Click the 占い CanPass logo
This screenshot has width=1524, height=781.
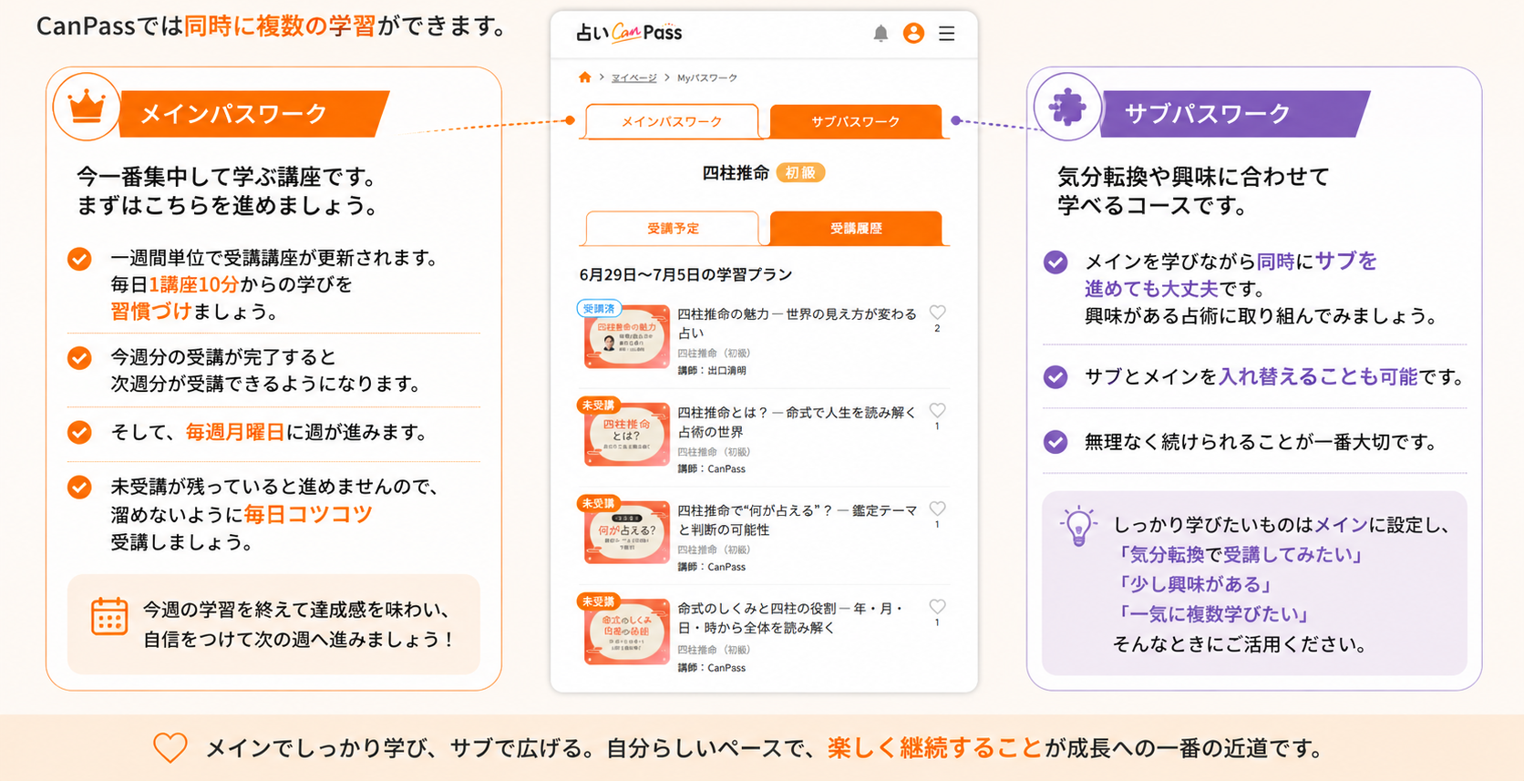tap(629, 33)
